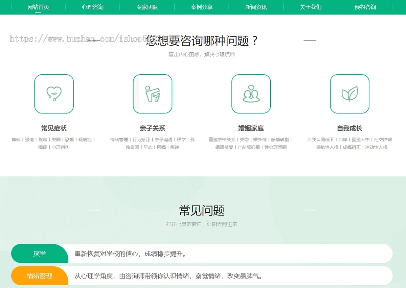The height and width of the screenshot is (288, 406).
Task: Click the 常见症状 category title
Action: (54, 128)
